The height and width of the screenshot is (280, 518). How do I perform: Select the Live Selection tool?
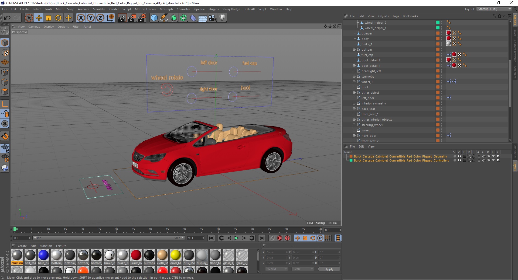[x=29, y=18]
